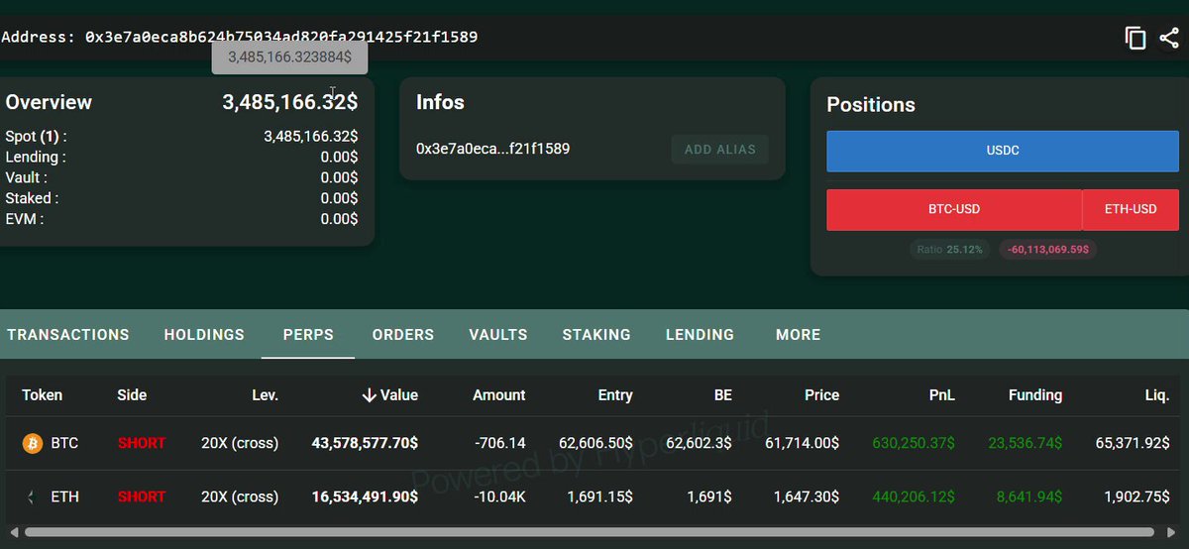This screenshot has width=1189, height=549.
Task: Click ETH liquidation price 1,902.75$
Action: point(1138,496)
